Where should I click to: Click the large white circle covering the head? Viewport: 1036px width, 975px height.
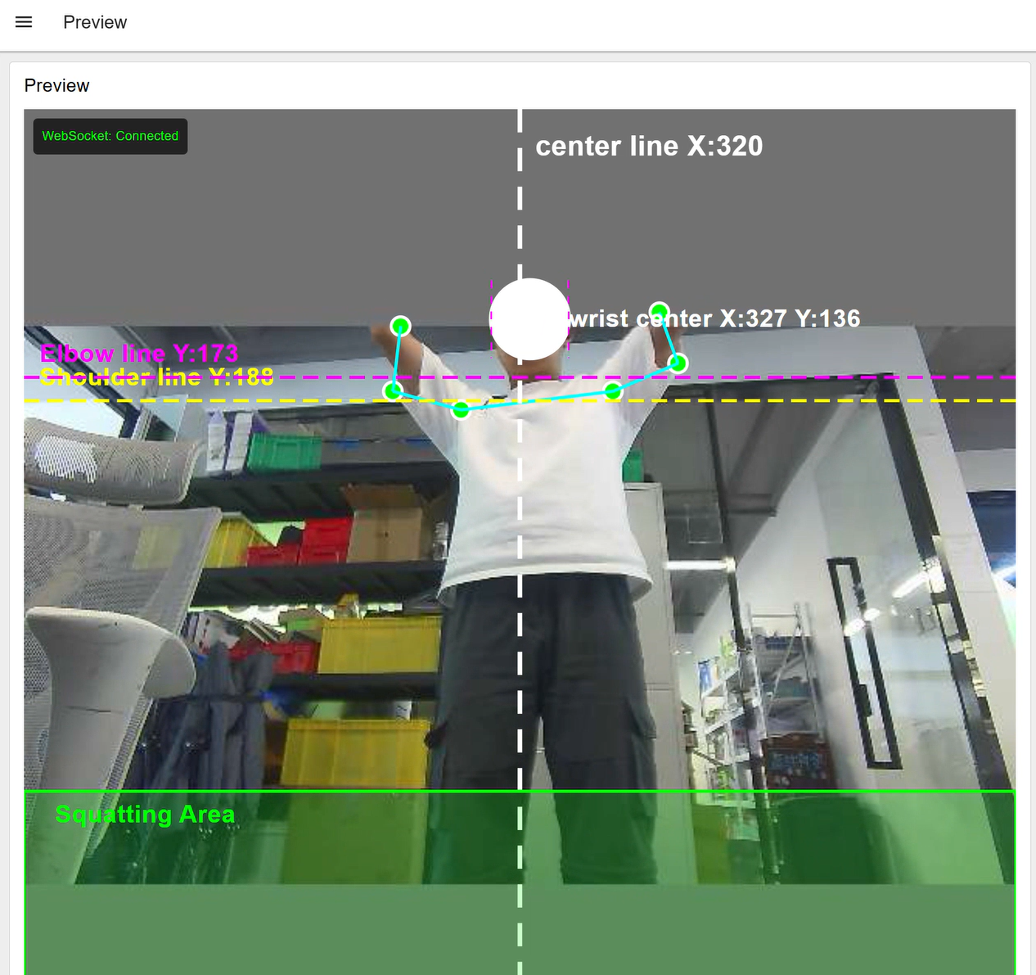[x=529, y=319]
